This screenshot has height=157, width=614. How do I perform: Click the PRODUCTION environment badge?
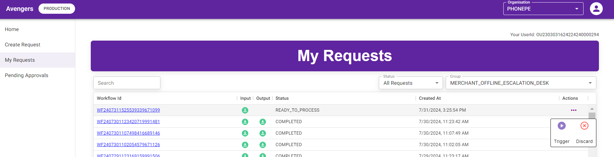(57, 9)
